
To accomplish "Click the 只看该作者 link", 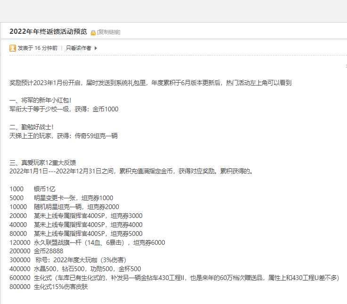I will (78, 48).
